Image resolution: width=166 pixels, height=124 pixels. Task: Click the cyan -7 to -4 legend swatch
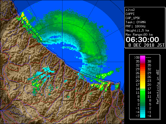click(143, 116)
